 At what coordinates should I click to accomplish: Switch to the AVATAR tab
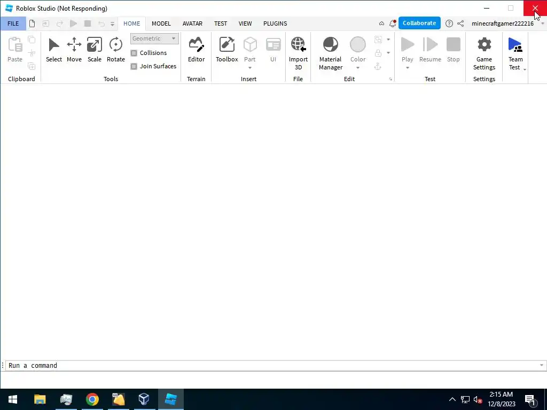[x=192, y=23]
